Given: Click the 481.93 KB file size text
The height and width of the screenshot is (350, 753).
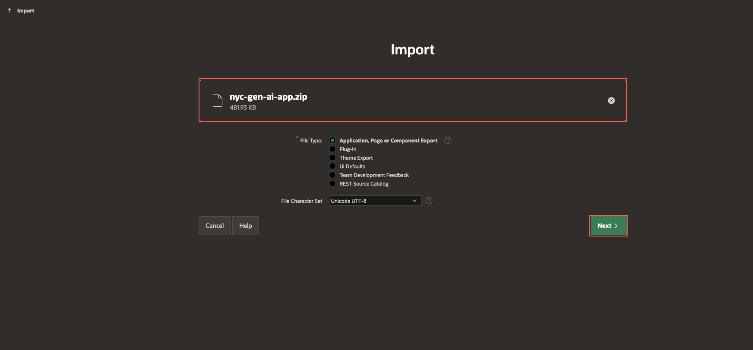Looking at the screenshot, I should coord(243,107).
